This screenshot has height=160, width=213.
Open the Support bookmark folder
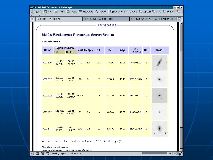pyautogui.click(x=145, y=12)
